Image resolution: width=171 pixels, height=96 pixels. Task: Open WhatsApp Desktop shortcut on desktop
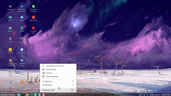pos(33,6)
